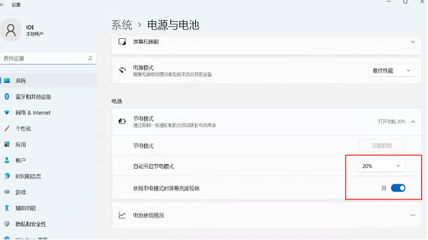The image size is (428, 240).
Task: Click the 屏幕和睡眠 screen icon
Action: pyautogui.click(x=122, y=41)
